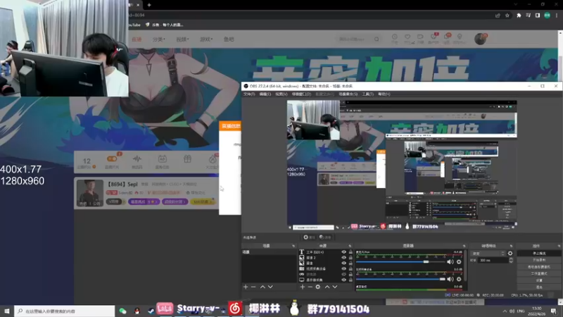Mute the second mixer audio channel
Screen dimensions: 563x317
[450, 279]
